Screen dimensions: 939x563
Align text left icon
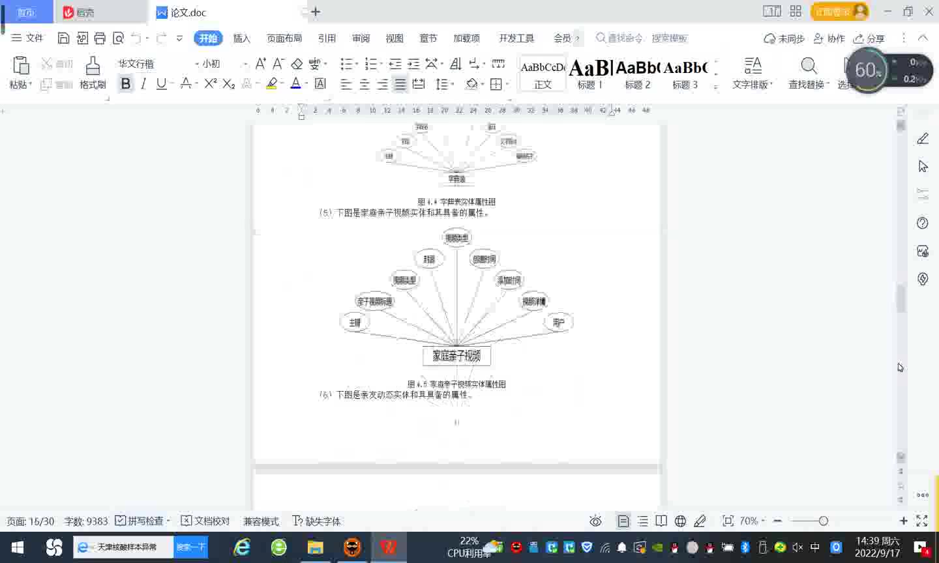(346, 84)
